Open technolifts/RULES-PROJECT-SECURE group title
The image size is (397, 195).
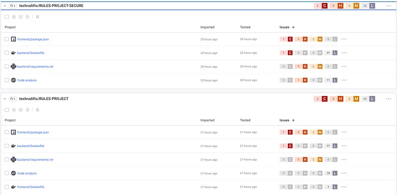52,6
